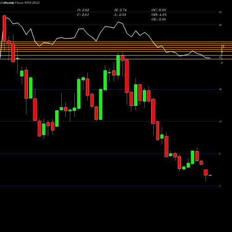Click the open price value O: 2.62
This screenshot has height=232, width=232.
(x=83, y=10)
